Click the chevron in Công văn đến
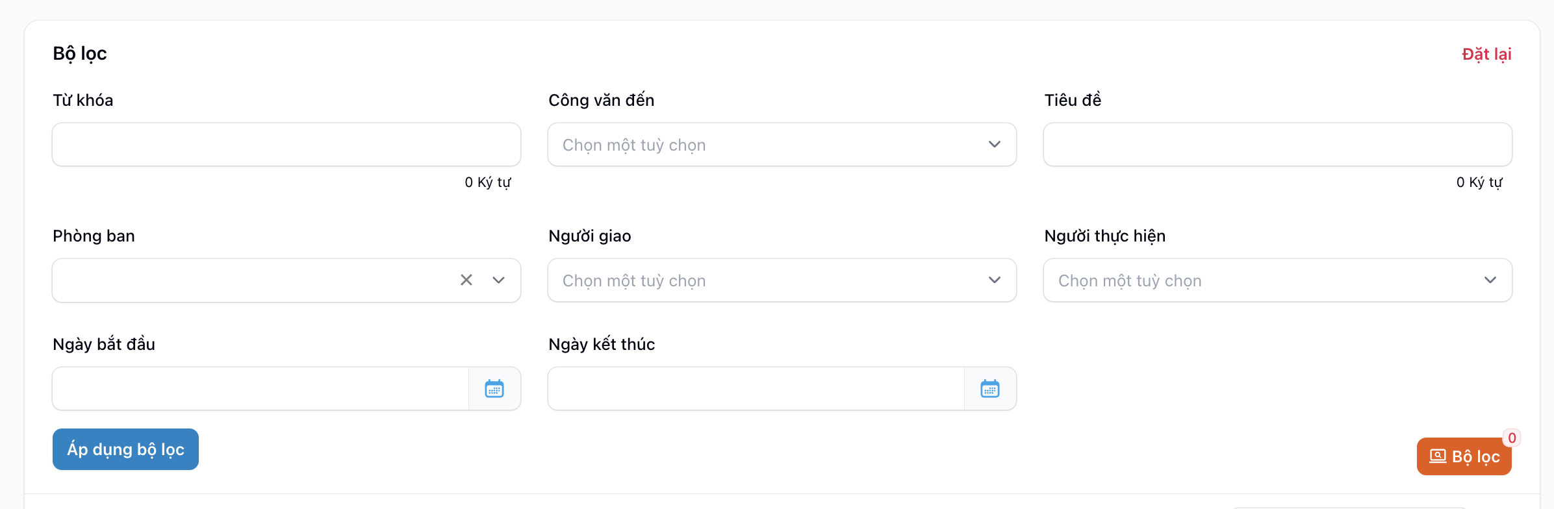The width and height of the screenshot is (1554, 509). click(995, 144)
